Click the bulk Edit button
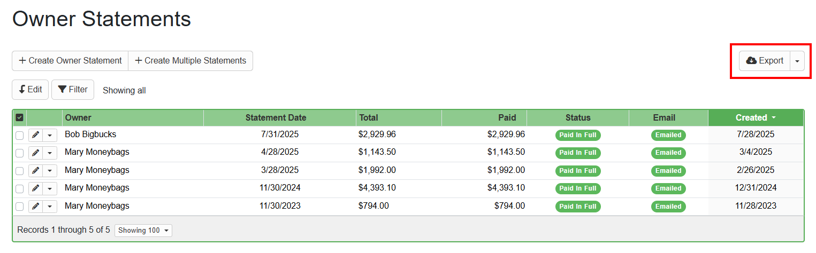The width and height of the screenshot is (816, 253). pyautogui.click(x=30, y=90)
